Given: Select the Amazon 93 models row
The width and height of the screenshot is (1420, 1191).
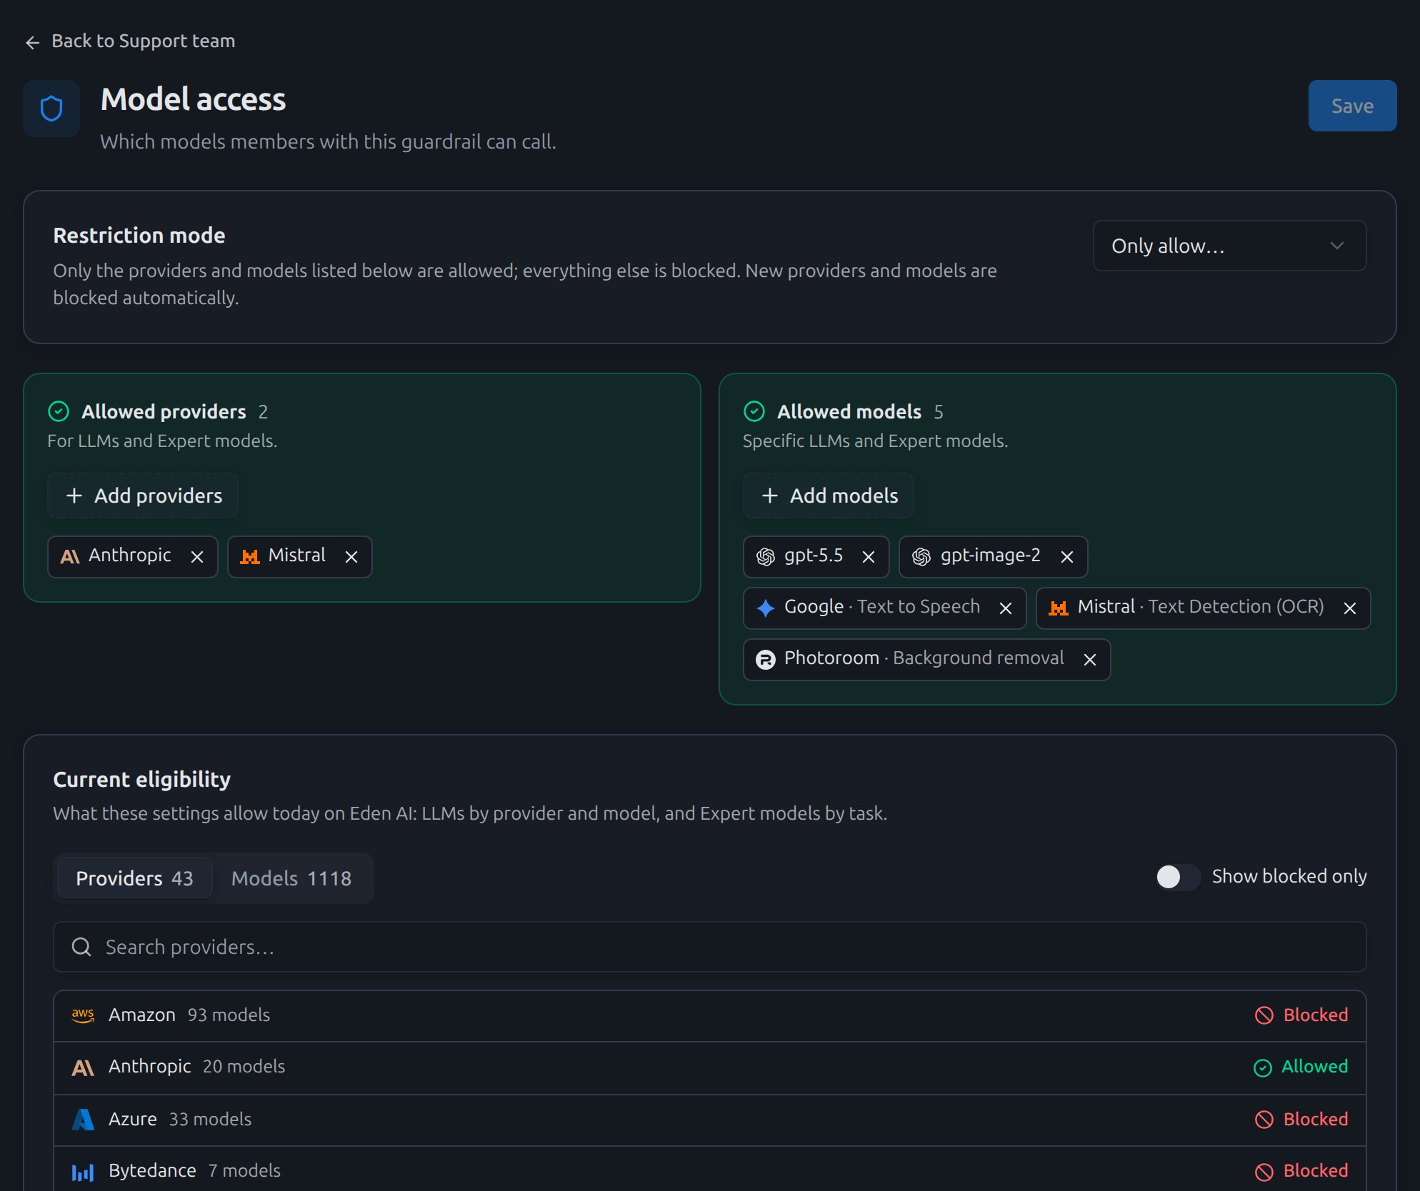Looking at the screenshot, I should [710, 1016].
